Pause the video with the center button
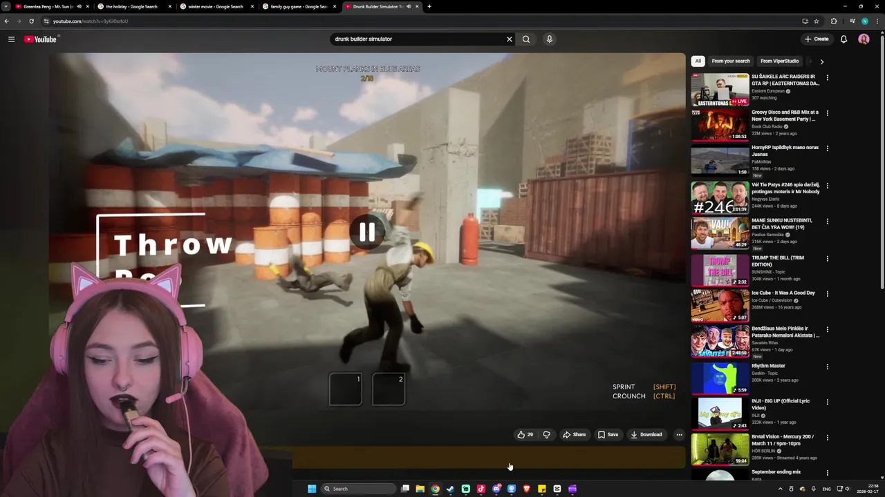 (x=367, y=233)
